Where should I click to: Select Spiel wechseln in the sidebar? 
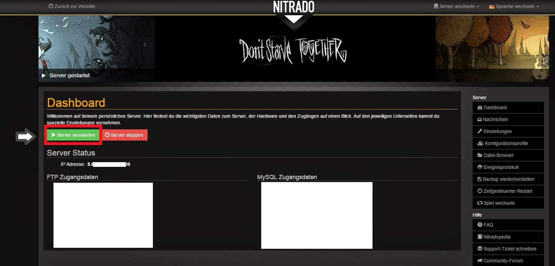(508, 203)
